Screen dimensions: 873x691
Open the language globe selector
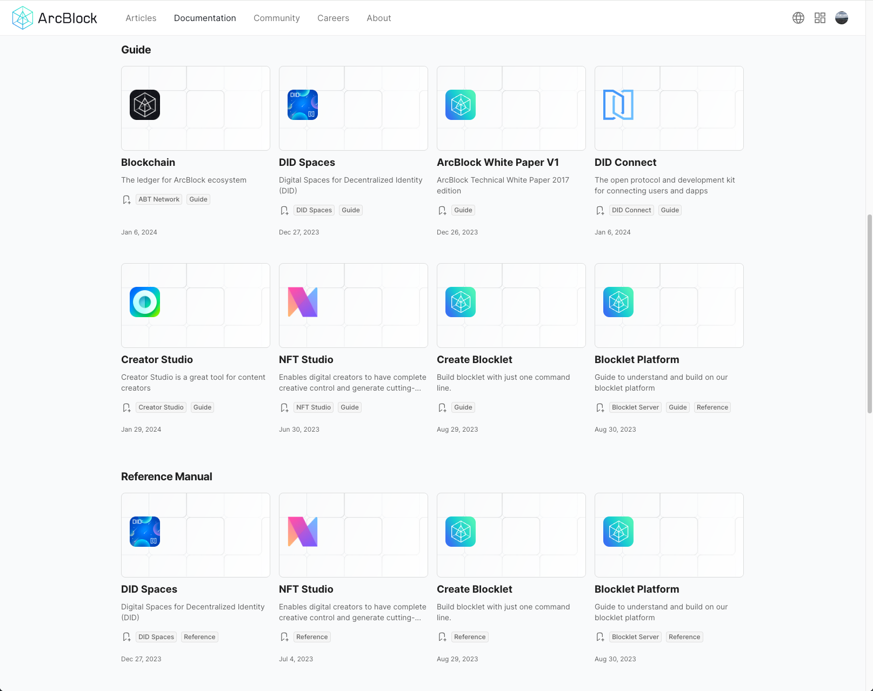click(x=798, y=18)
